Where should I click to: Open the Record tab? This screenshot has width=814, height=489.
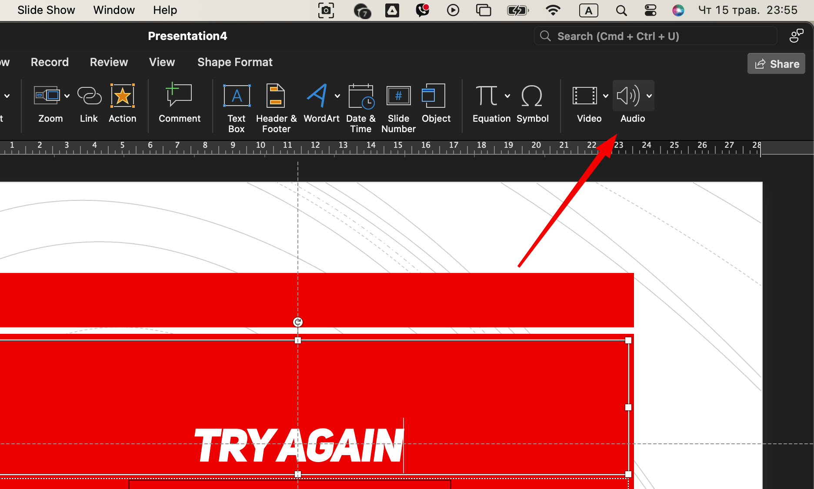(50, 62)
